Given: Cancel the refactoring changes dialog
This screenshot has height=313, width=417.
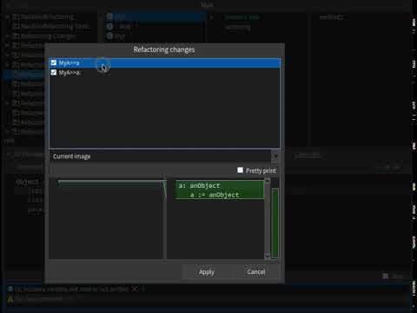Looking at the screenshot, I should [x=256, y=272].
